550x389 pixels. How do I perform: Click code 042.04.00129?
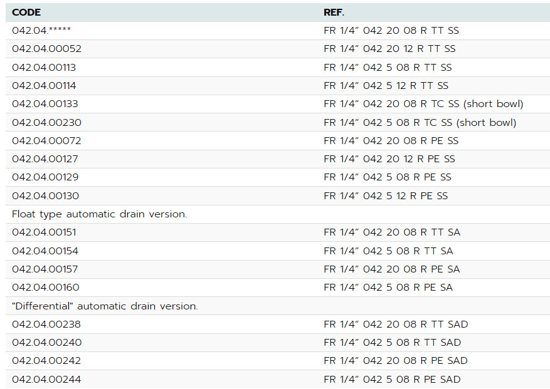coord(45,177)
